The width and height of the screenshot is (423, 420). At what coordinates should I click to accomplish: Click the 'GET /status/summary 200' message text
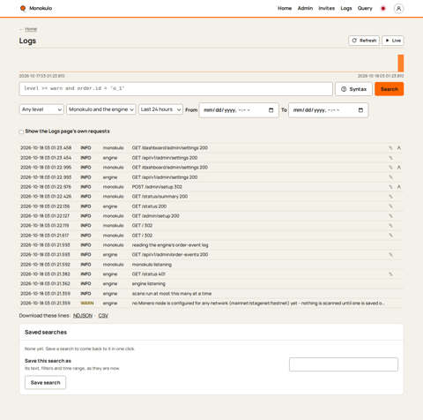(160, 197)
